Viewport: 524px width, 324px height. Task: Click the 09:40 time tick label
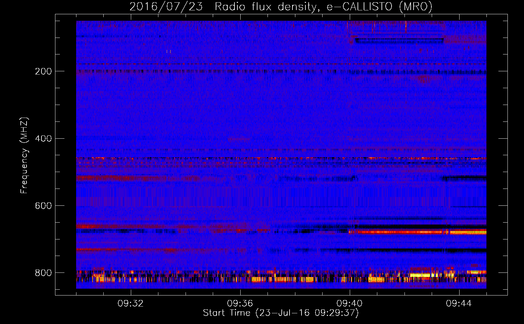[x=350, y=304]
